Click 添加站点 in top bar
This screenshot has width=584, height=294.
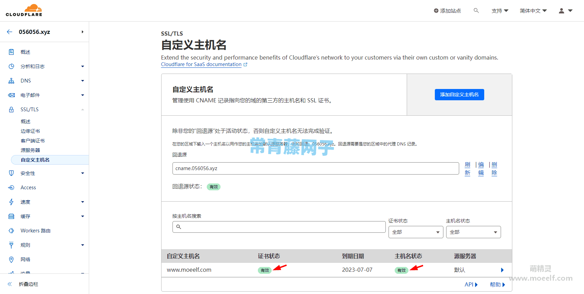(448, 11)
